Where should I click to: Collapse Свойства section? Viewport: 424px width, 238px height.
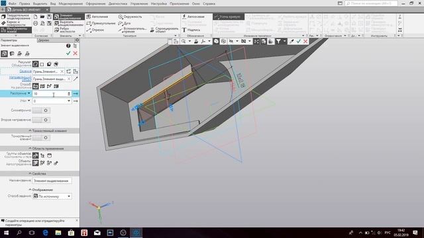coord(30,173)
